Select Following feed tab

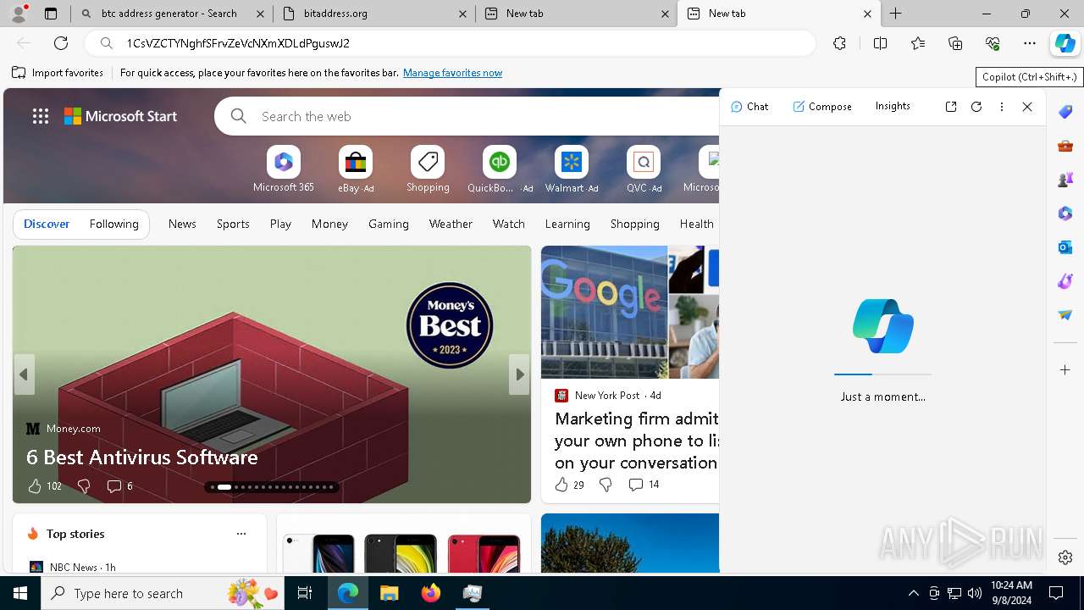pos(113,224)
